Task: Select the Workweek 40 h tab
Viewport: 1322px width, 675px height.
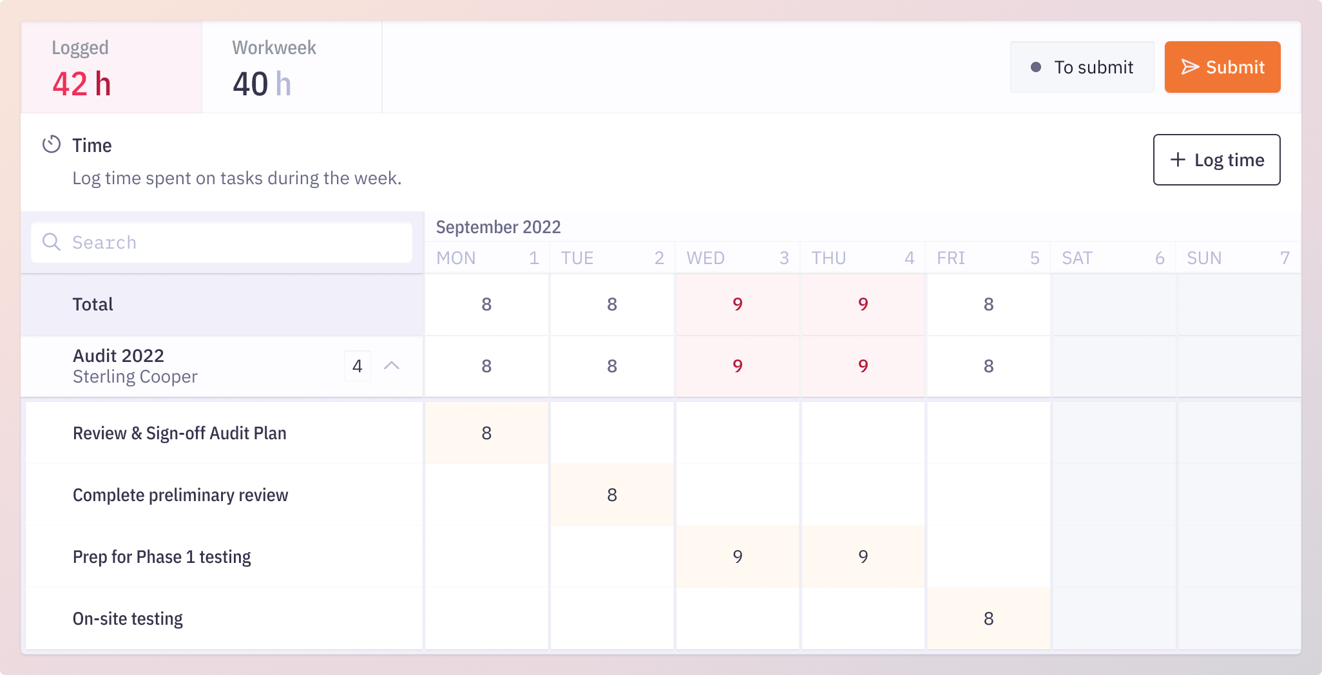Action: (292, 67)
